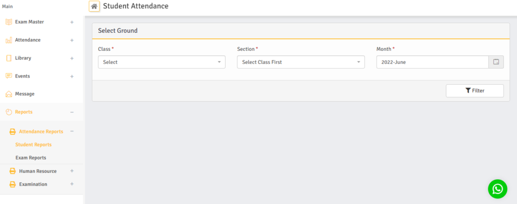Click the calendar icon beside Month field

click(496, 62)
